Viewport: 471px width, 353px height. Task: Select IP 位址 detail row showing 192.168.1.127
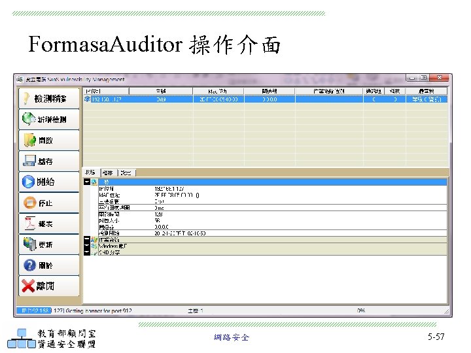(272, 189)
